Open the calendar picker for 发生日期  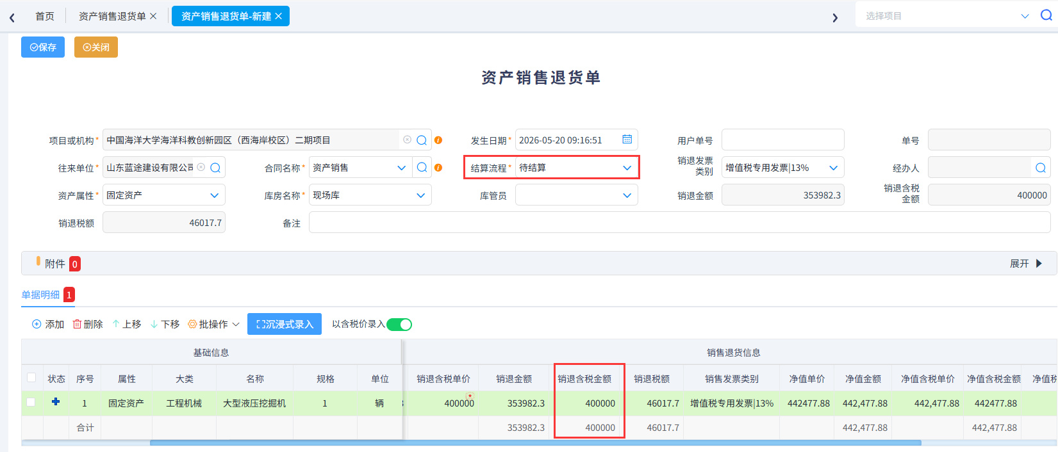pyautogui.click(x=627, y=140)
